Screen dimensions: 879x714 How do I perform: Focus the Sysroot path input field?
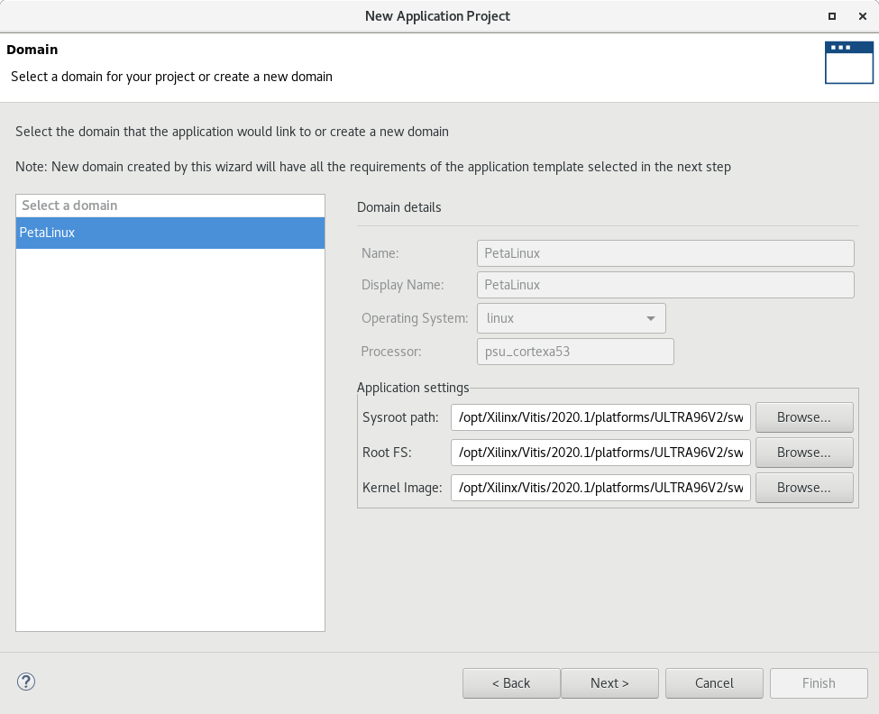pyautogui.click(x=600, y=417)
